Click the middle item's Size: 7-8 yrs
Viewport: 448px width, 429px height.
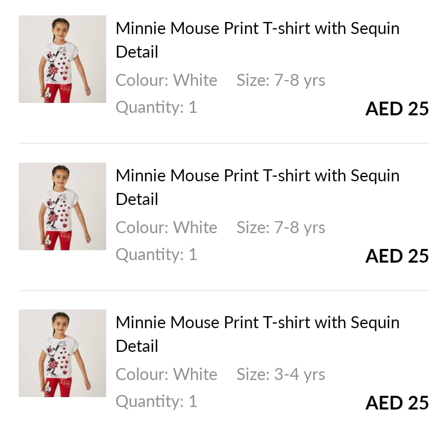(281, 227)
